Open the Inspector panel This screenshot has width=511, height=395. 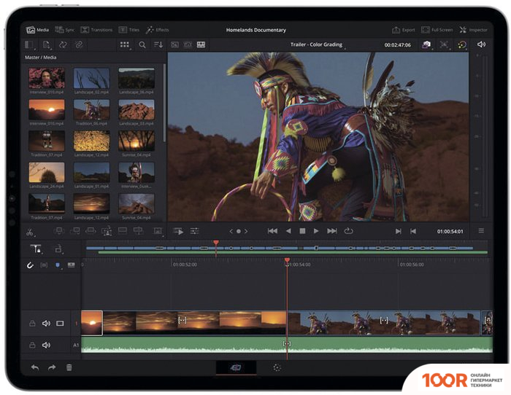click(473, 30)
